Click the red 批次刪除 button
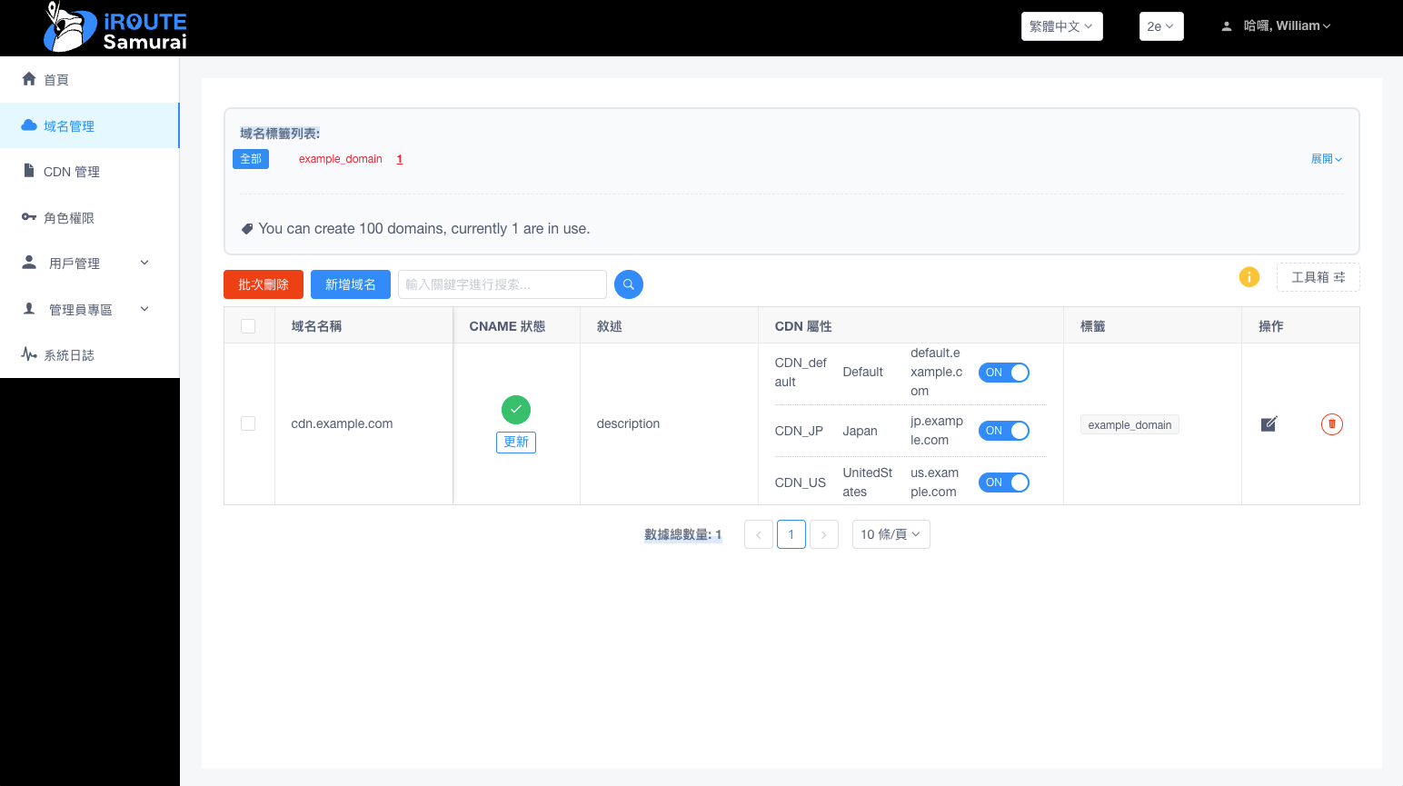 263,284
